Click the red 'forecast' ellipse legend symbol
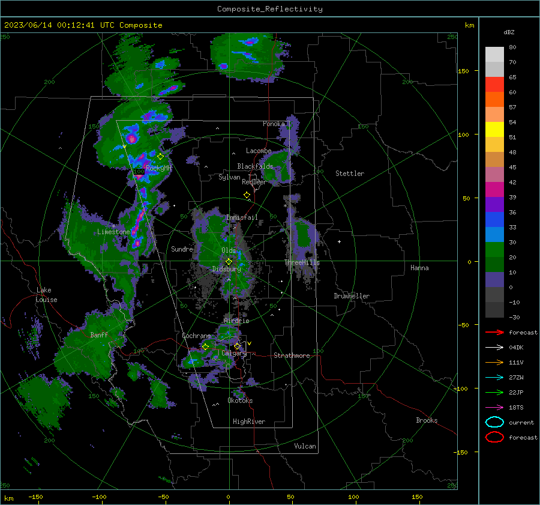Screen dimensions: 540x505 pyautogui.click(x=494, y=437)
